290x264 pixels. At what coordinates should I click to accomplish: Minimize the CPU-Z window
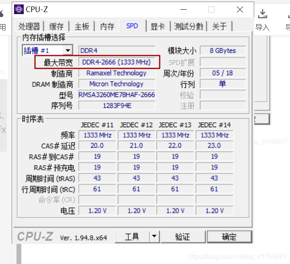click(x=183, y=9)
